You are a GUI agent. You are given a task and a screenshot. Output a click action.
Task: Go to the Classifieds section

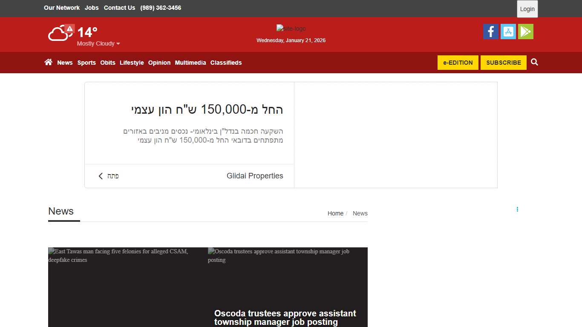coord(226,63)
